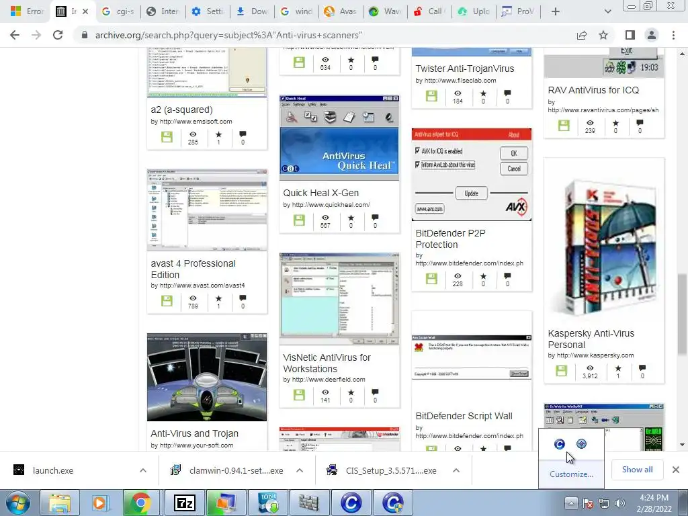Open the Chrome side panel icon
This screenshot has height=516, width=688.
630,35
